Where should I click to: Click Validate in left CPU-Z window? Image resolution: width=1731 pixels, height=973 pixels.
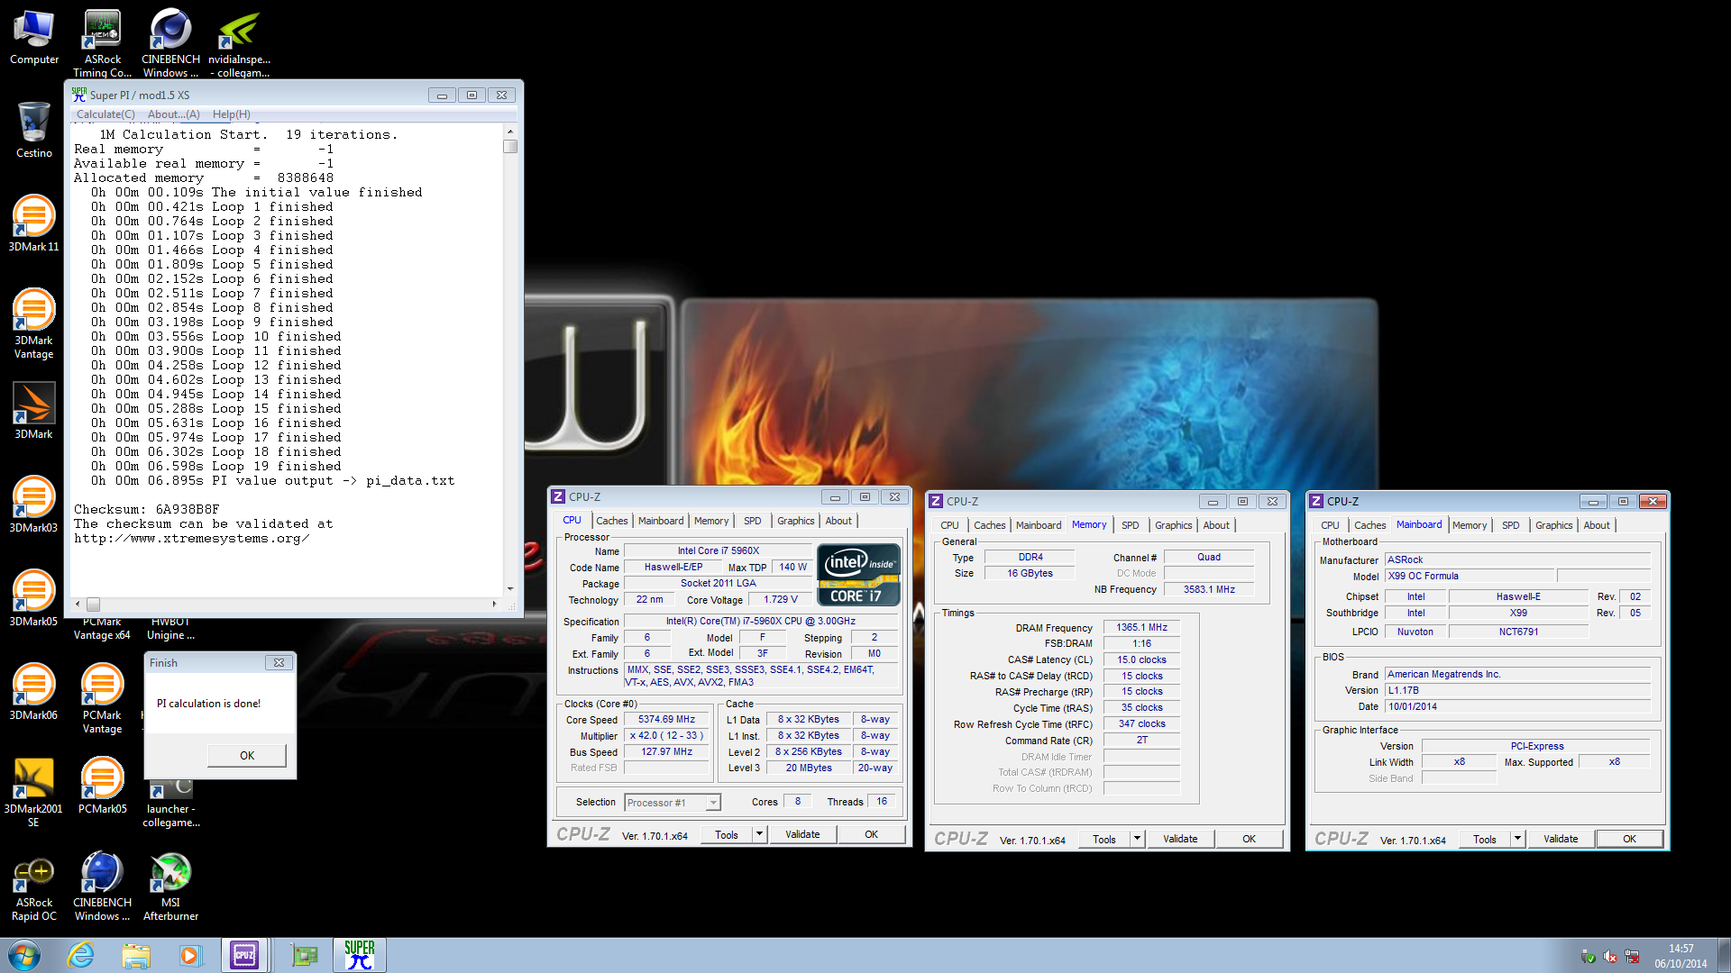802,834
